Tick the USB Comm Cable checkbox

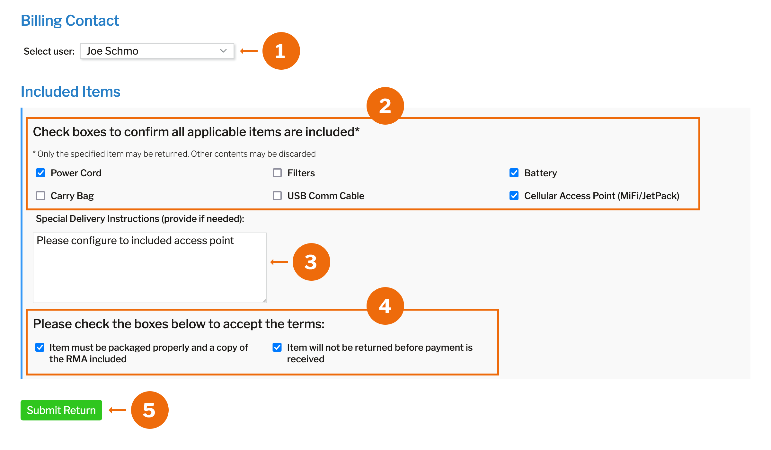click(277, 196)
